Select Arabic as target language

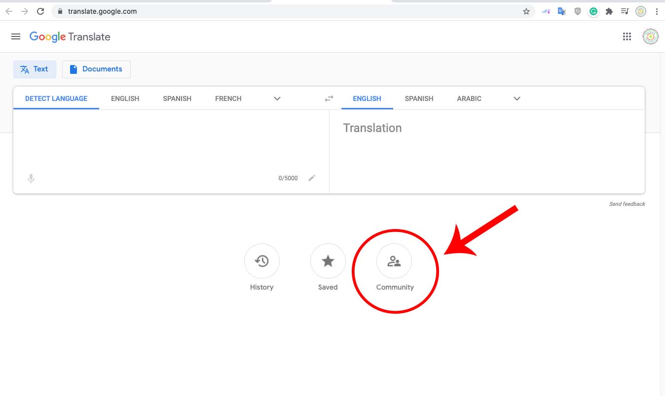click(469, 99)
